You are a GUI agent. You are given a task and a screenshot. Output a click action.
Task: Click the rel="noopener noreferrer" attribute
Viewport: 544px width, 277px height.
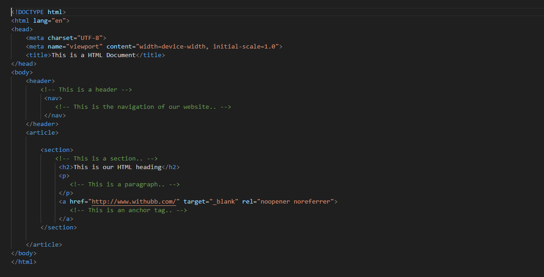pyautogui.click(x=288, y=202)
